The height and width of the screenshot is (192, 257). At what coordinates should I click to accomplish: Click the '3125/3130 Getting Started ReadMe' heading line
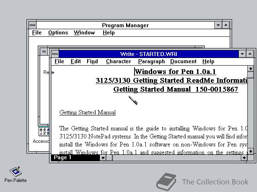(171, 80)
